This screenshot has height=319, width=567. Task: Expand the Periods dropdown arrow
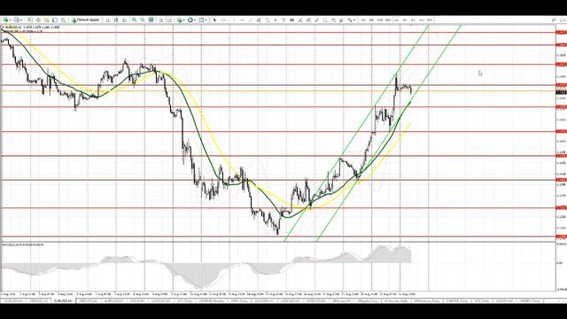[195, 19]
